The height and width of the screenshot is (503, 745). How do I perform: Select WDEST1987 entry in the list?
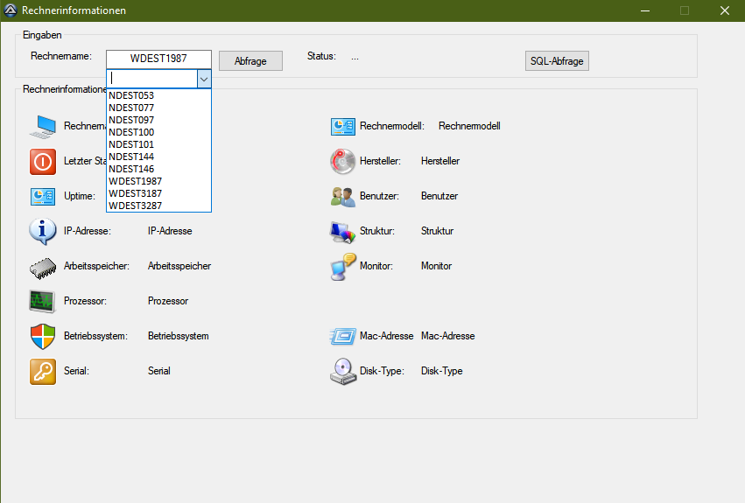[x=135, y=181]
